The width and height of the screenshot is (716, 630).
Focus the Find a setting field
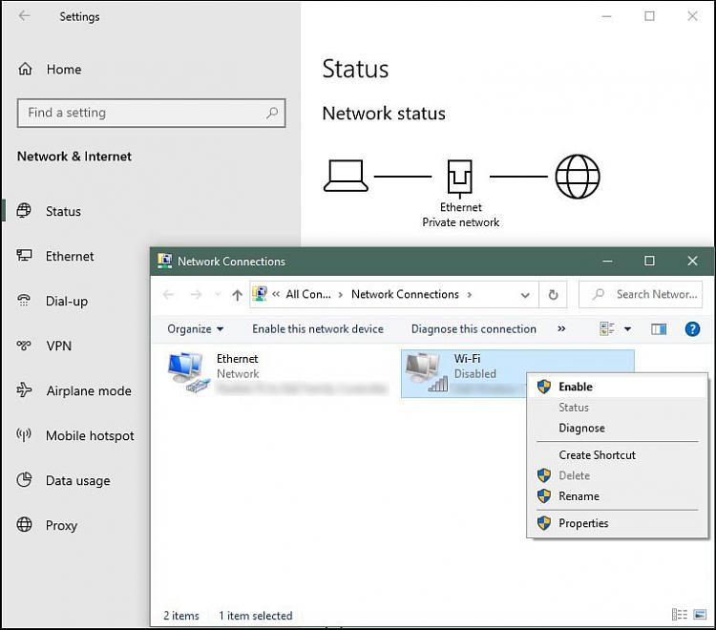pyautogui.click(x=151, y=113)
